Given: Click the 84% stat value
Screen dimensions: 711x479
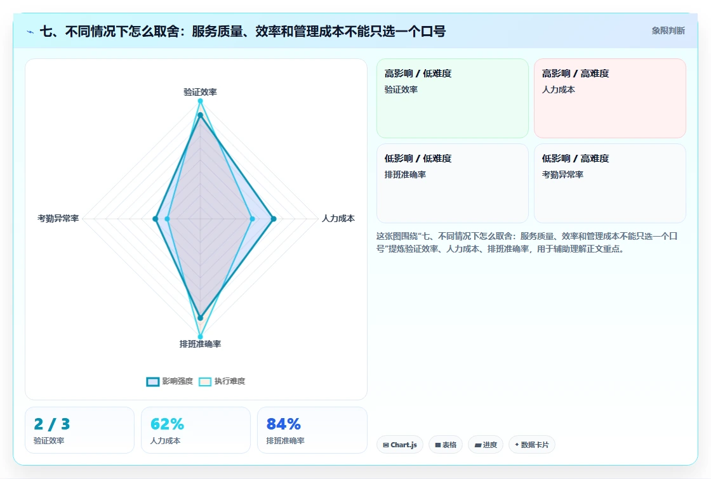Looking at the screenshot, I should pyautogui.click(x=283, y=424).
